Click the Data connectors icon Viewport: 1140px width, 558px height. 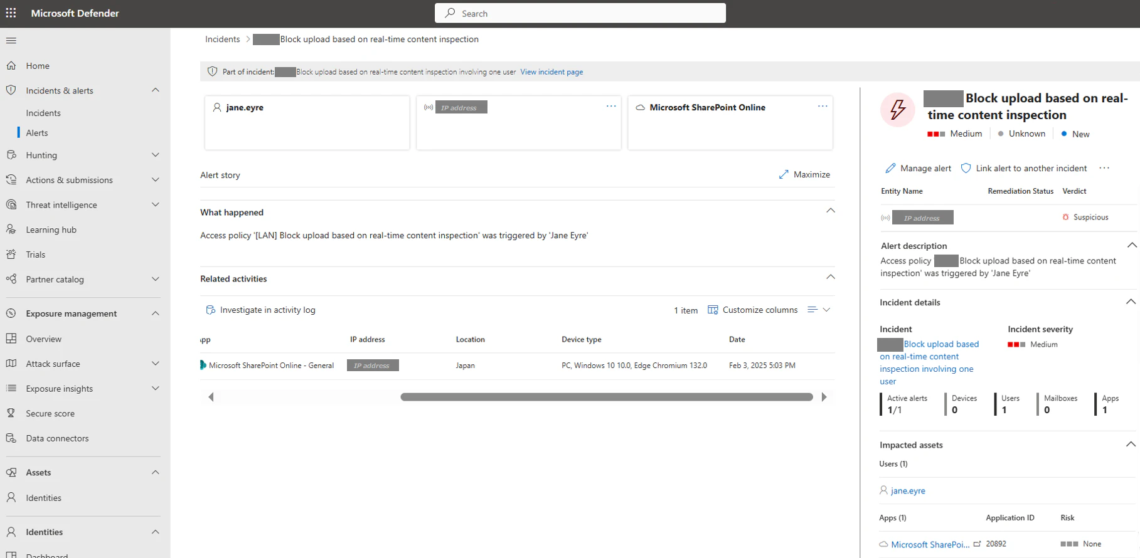click(x=11, y=438)
